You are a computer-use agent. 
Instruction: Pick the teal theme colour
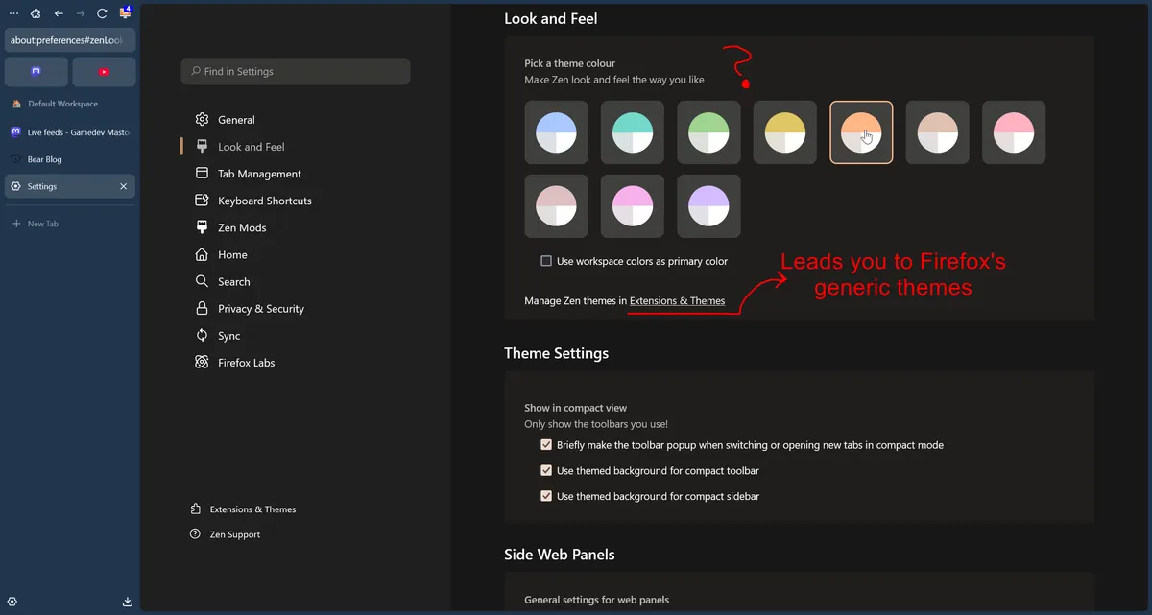(x=633, y=132)
